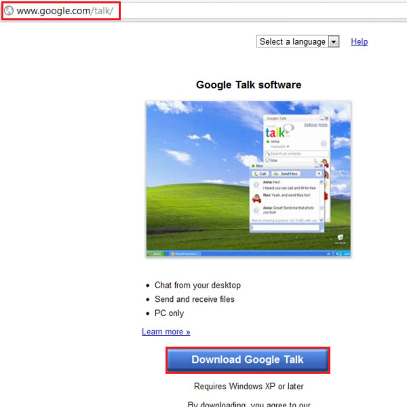Click the 'PC only' bullet text
Screen dimensions: 407x407
click(169, 313)
